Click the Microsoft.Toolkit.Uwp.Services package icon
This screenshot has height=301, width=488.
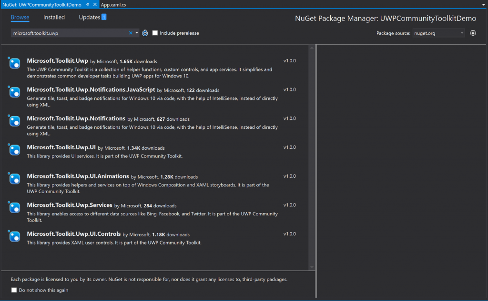pos(14,207)
